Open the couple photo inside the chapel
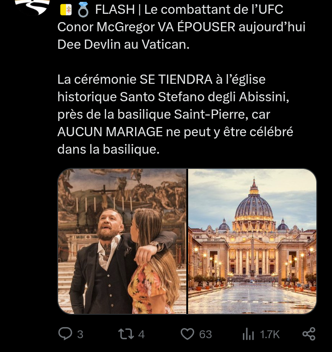 click(x=122, y=241)
